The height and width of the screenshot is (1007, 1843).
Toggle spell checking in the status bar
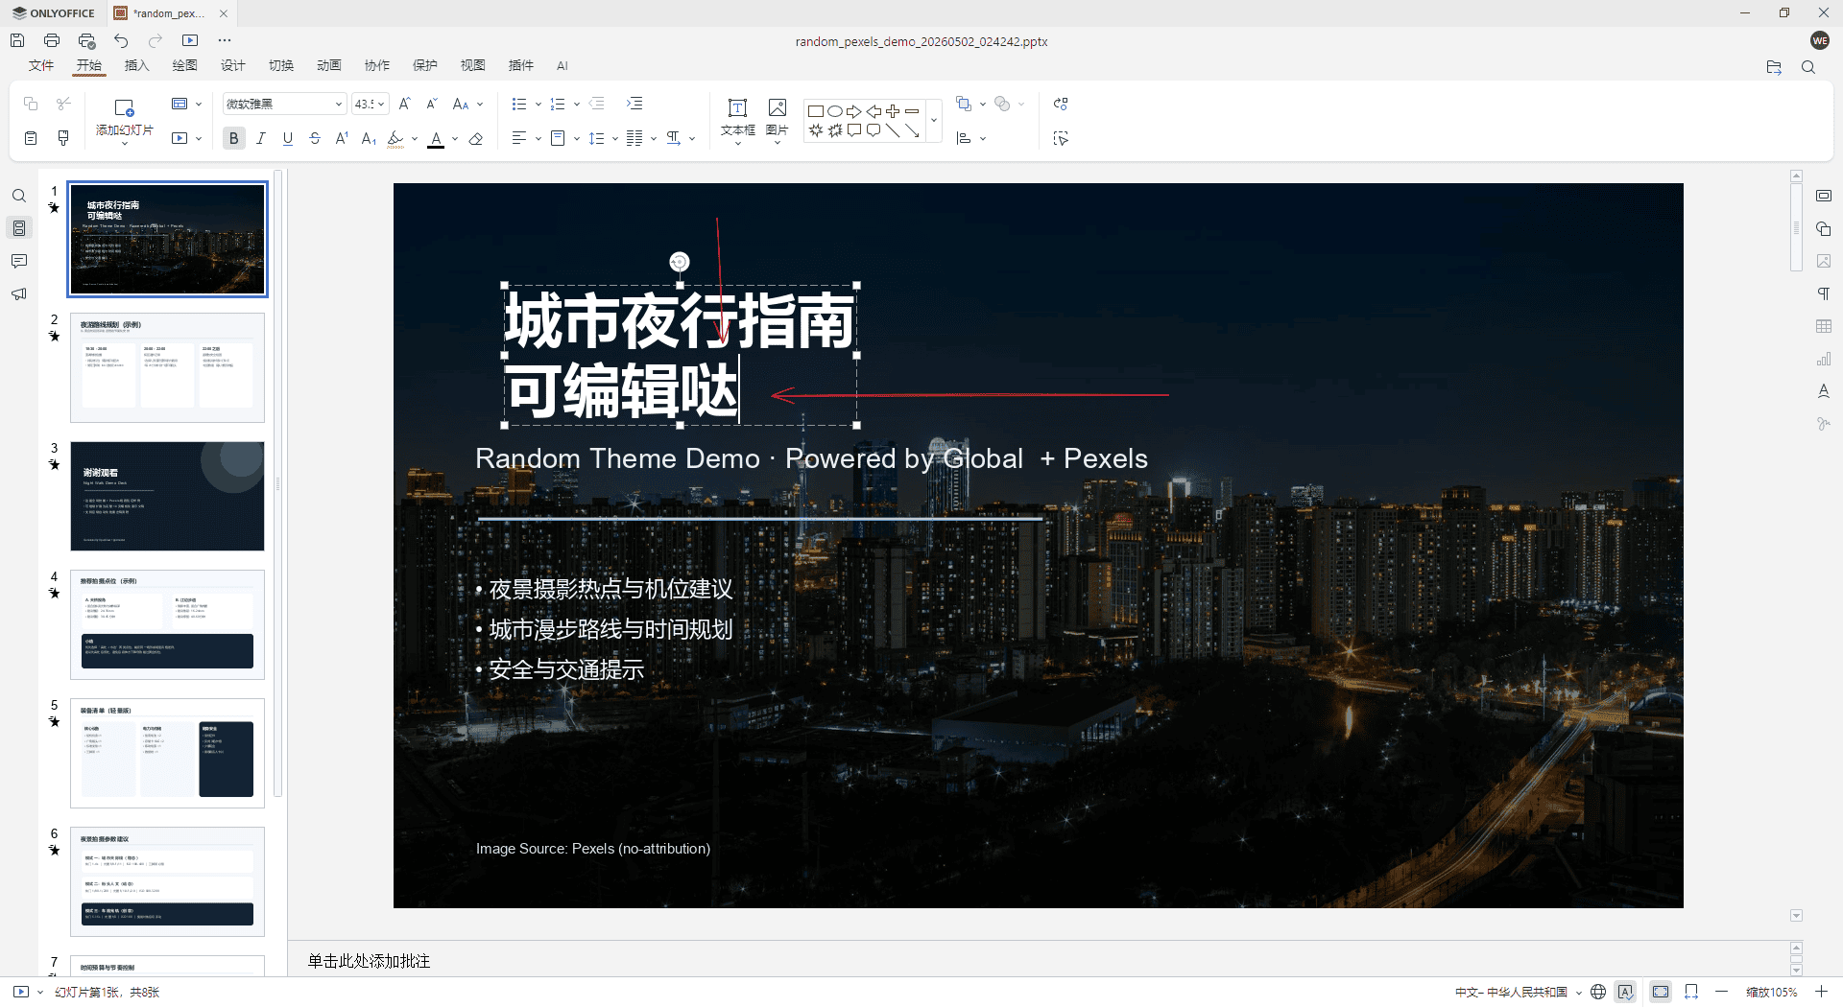point(1625,992)
